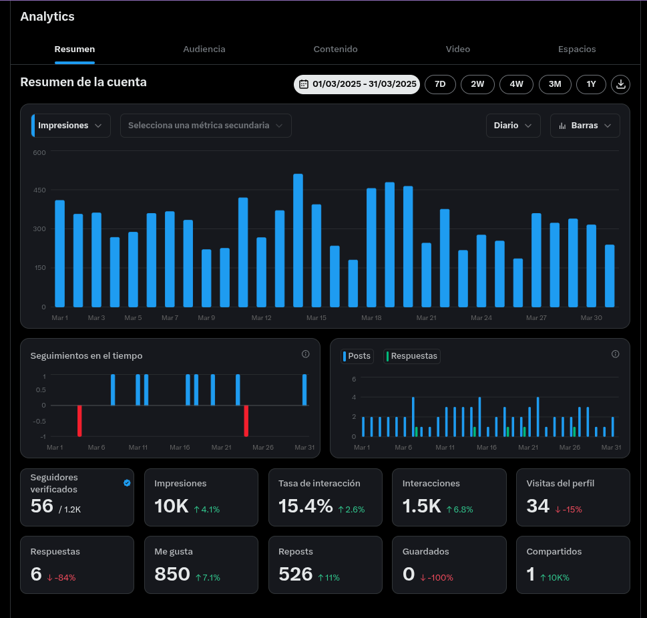Viewport: 647px width, 618px height.
Task: Open the Video tab
Action: click(457, 49)
